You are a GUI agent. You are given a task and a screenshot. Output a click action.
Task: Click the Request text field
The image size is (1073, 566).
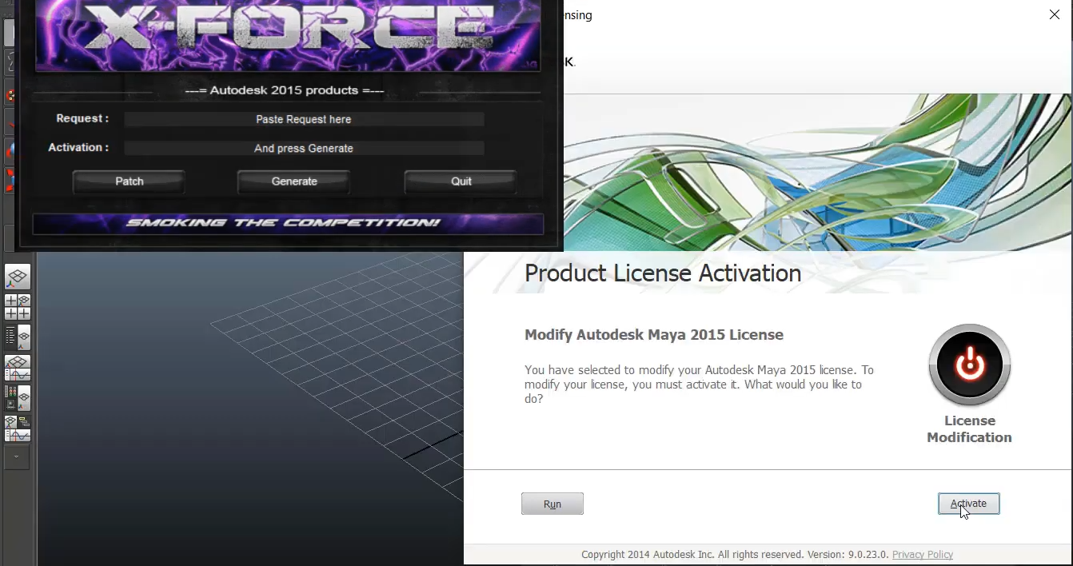pos(304,119)
